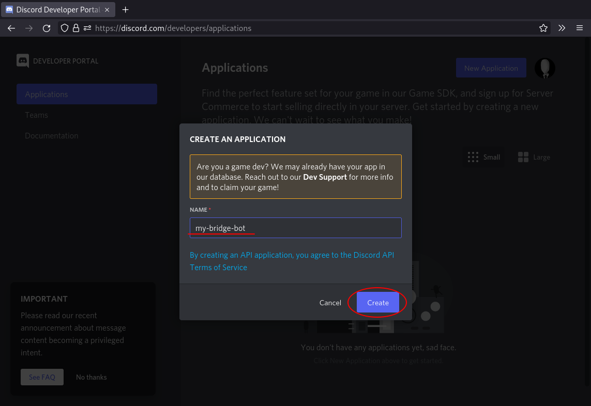Open Teams in the sidebar

37,115
